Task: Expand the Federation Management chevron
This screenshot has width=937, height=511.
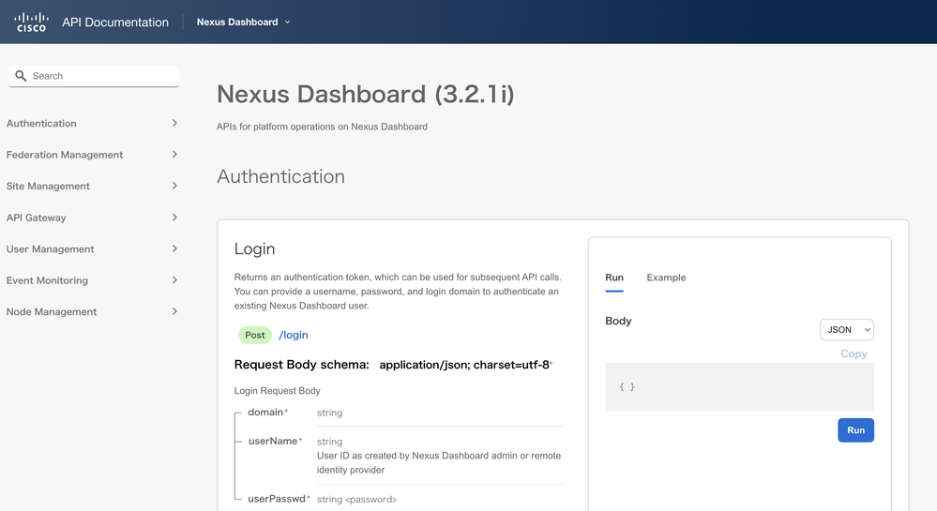Action: 174,154
